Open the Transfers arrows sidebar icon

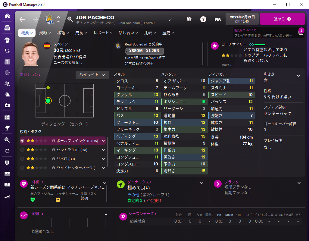[7, 151]
